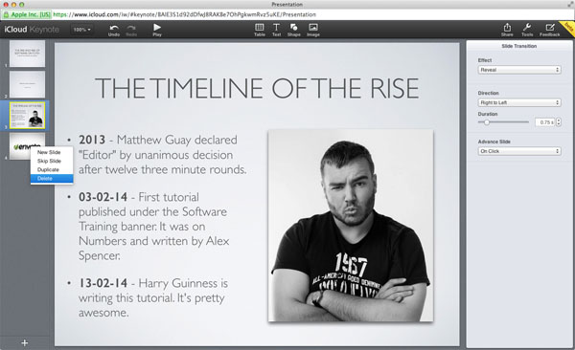This screenshot has height=350, width=575.
Task: Insert a Table from the toolbar
Action: pos(260,30)
